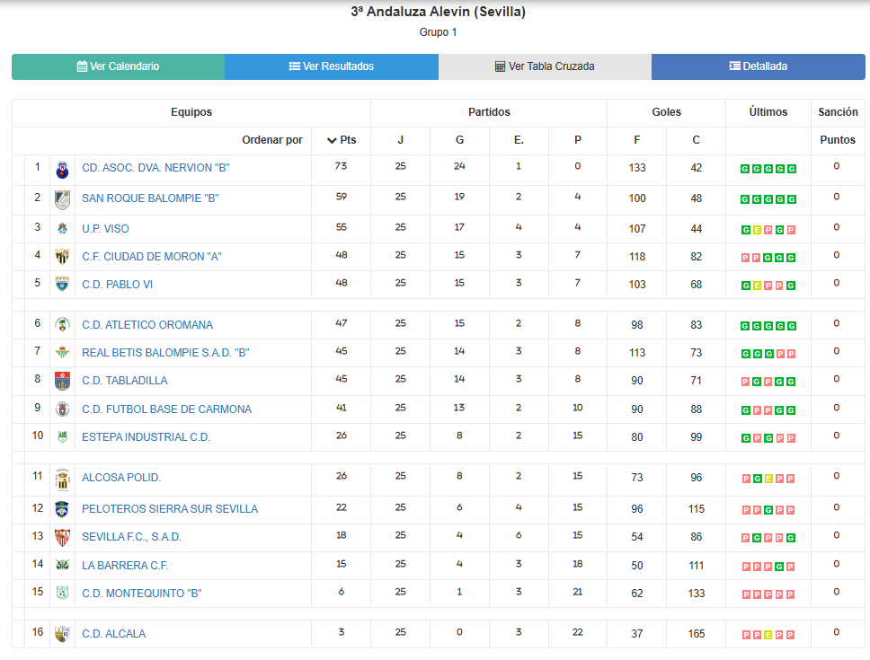Screen dimensions: 870x660
Task: Open the U.P. VISO team link
Action: point(105,229)
